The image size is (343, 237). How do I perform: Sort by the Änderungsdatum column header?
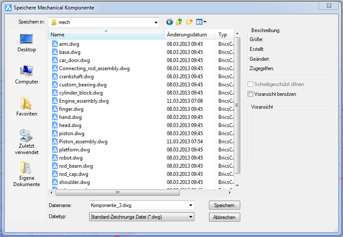(x=190, y=35)
